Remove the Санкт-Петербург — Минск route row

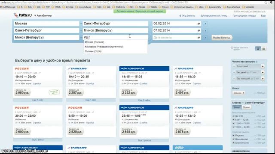(205, 30)
